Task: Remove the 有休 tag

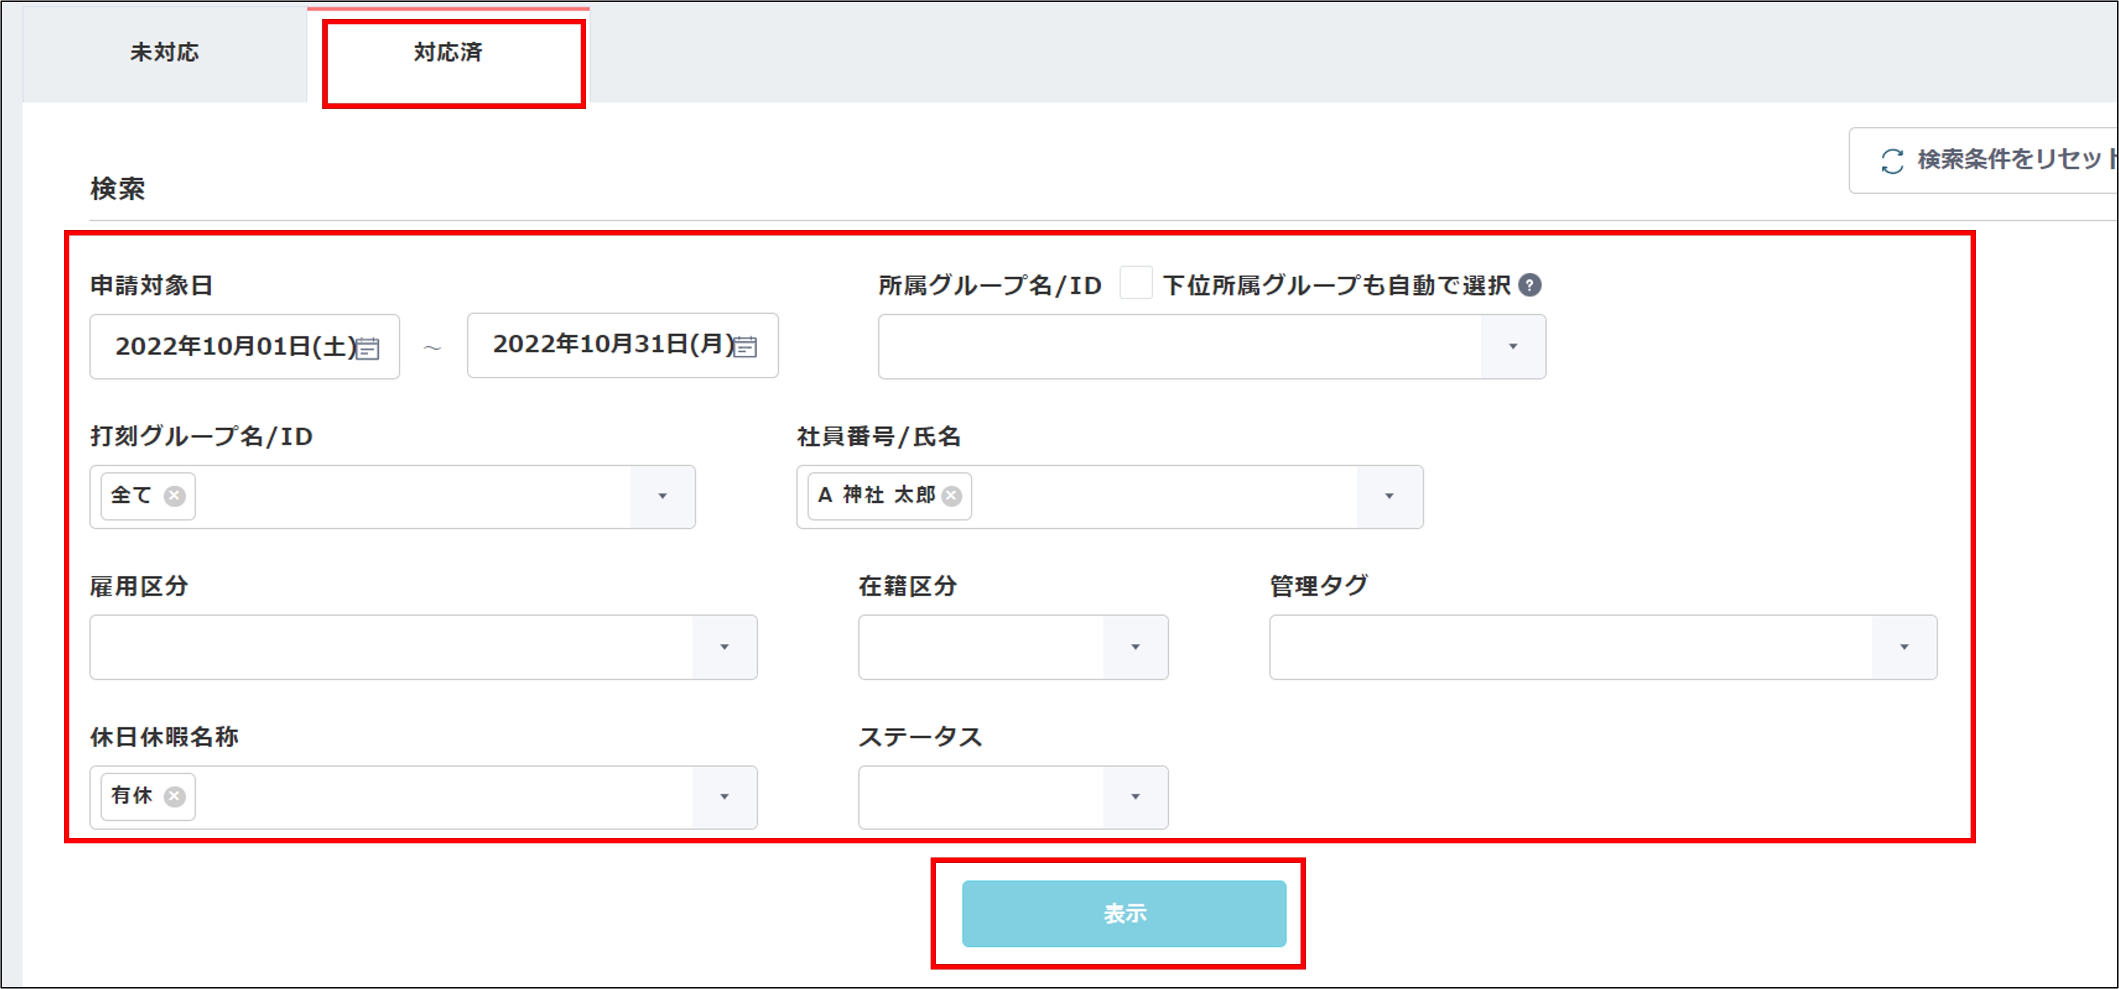Action: [174, 797]
